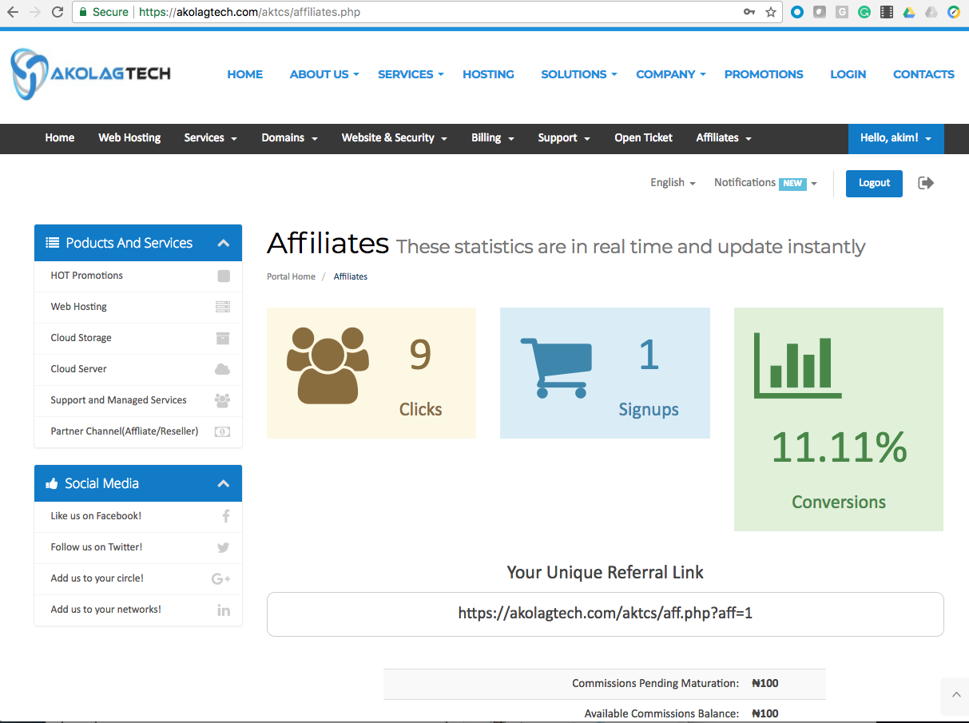
Task: Open Cloud Storage sidebar link
Action: 81,338
